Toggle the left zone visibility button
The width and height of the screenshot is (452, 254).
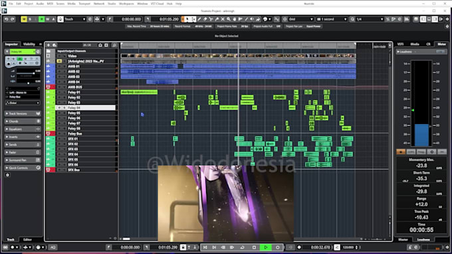coord(423,19)
